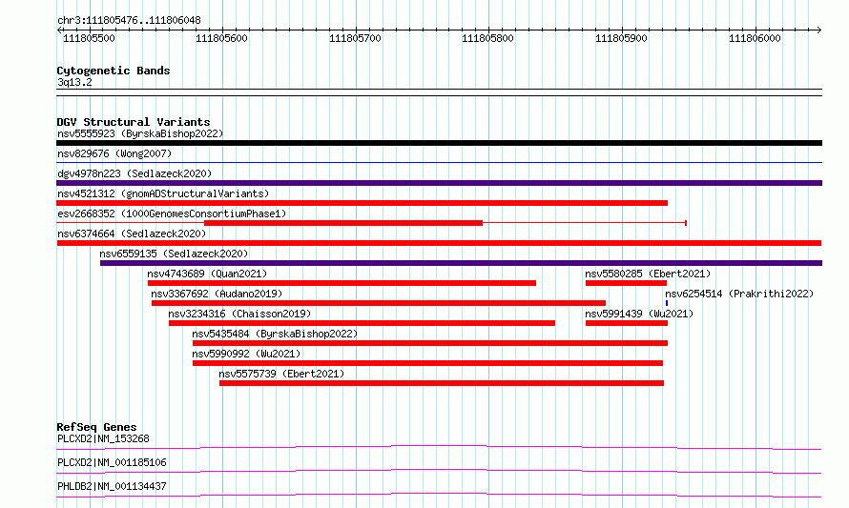The image size is (849, 508).
Task: Open nsv5990992 (Wu2021) label
Action: click(x=246, y=354)
